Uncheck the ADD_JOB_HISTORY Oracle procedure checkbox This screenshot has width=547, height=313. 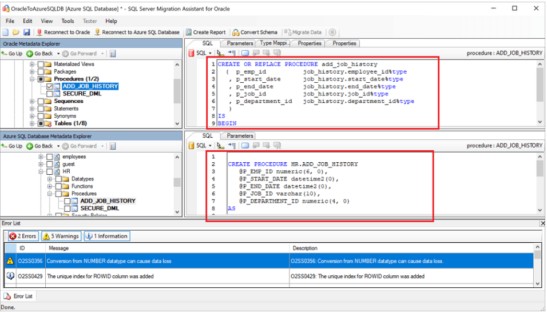pos(50,86)
